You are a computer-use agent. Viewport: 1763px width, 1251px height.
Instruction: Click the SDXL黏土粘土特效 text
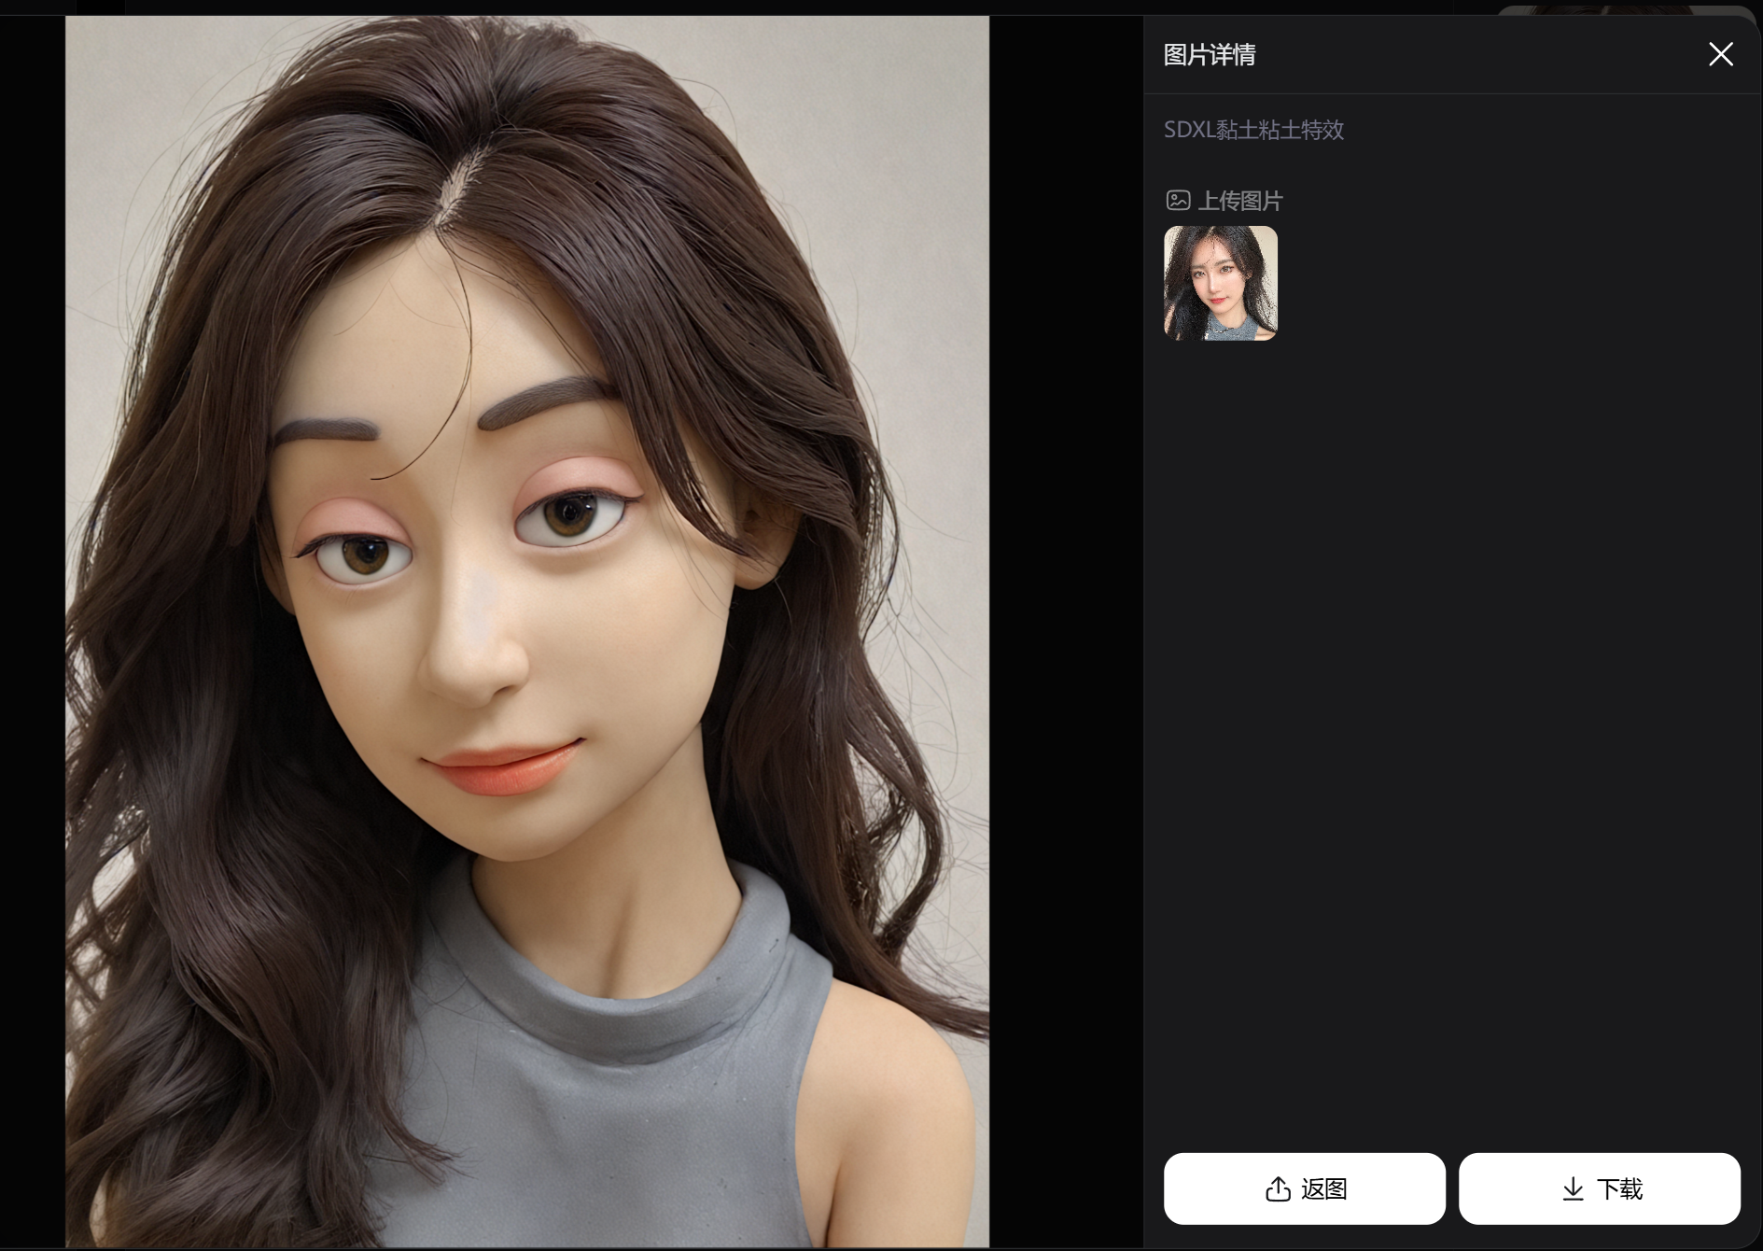coord(1253,130)
